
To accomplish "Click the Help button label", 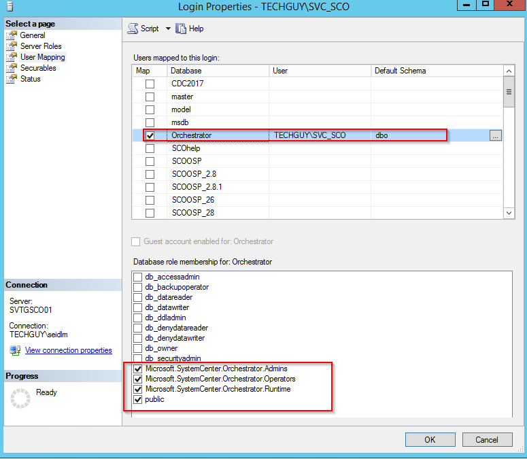I will pyautogui.click(x=196, y=29).
